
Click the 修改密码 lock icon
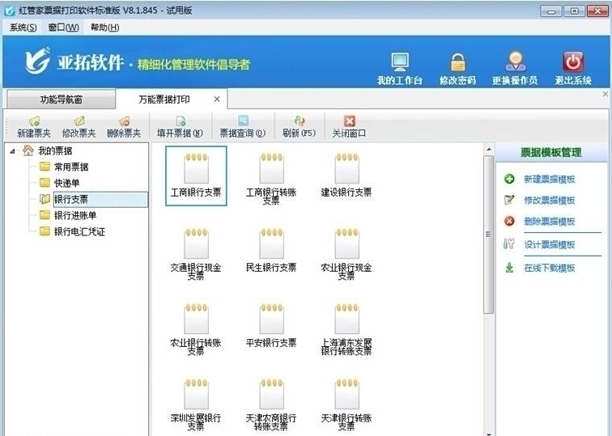click(457, 62)
